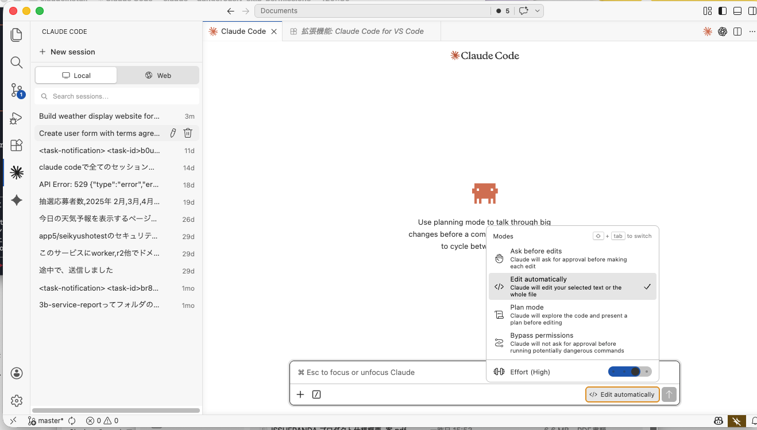Open Run and Debug view
757x430 pixels.
coord(17,118)
